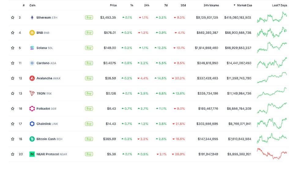The image size is (301, 169).
Task: Open the Polkadot DOT coin page
Action: [x=46, y=109]
